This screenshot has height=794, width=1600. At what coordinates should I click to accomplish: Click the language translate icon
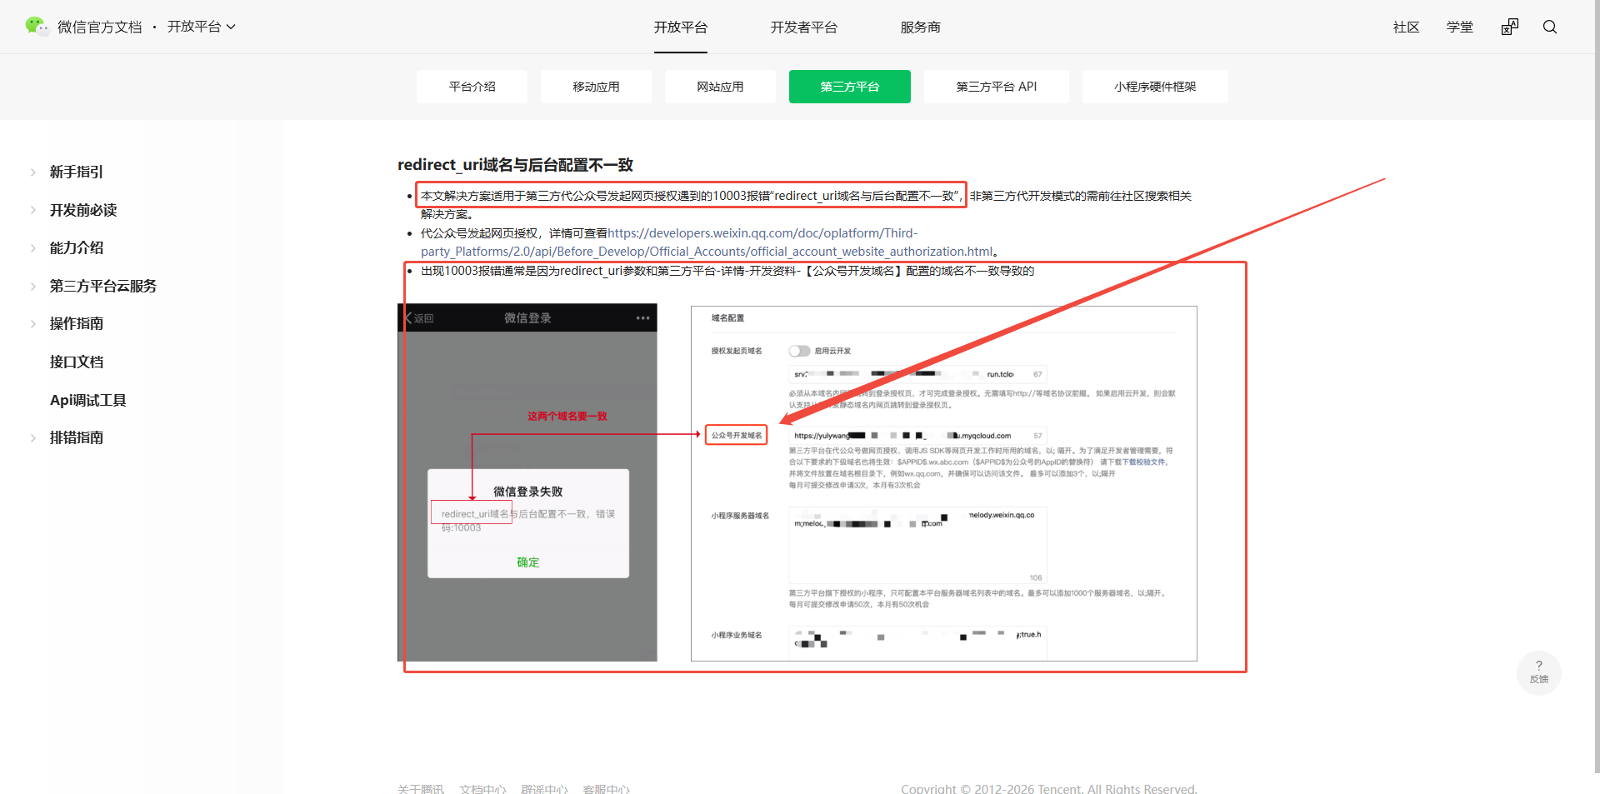coord(1510,27)
